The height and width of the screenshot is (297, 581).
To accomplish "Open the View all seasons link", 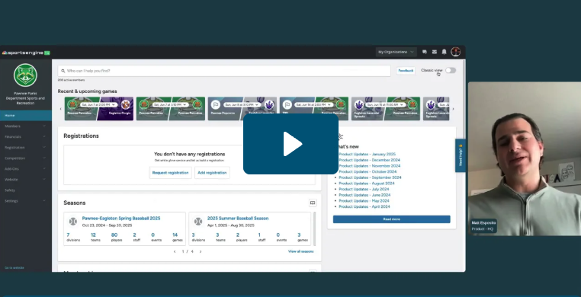I will point(301,251).
